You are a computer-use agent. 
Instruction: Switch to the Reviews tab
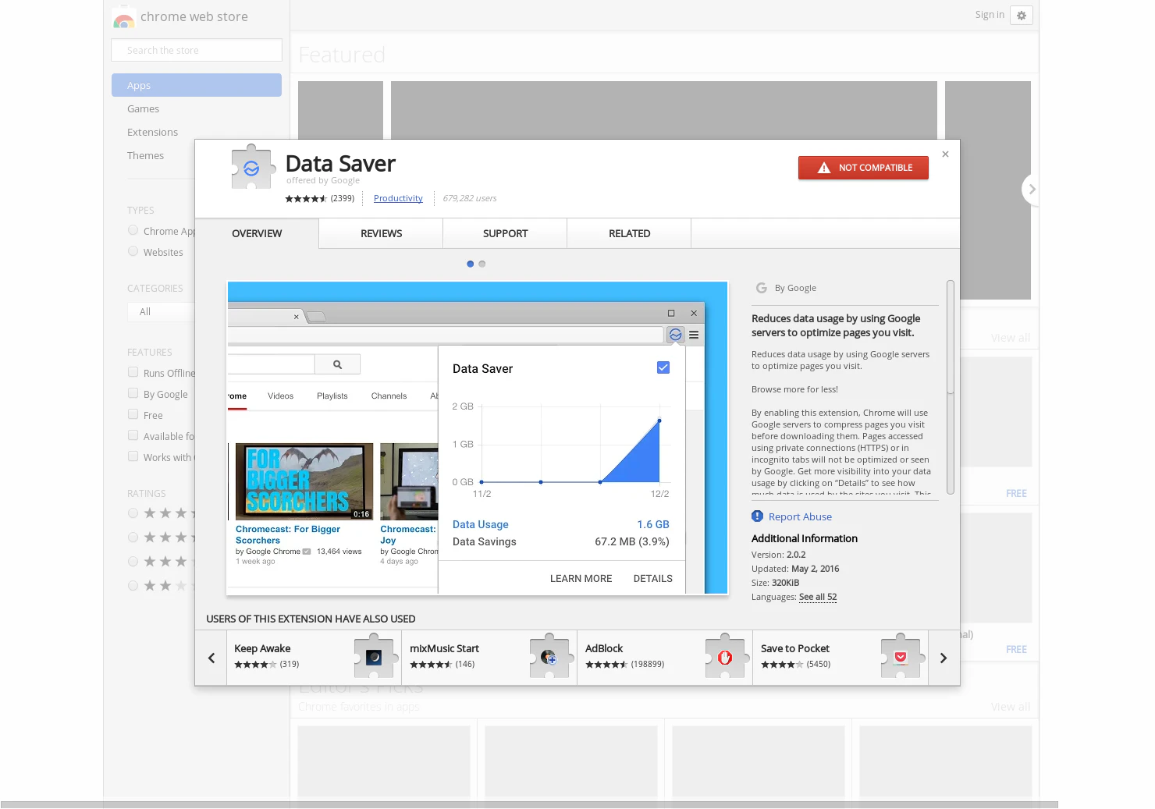pyautogui.click(x=381, y=233)
